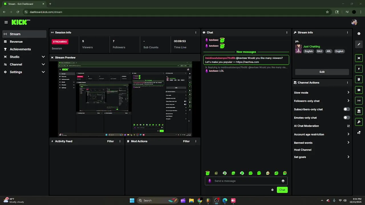Open the emoji picker in message box

tap(283, 181)
